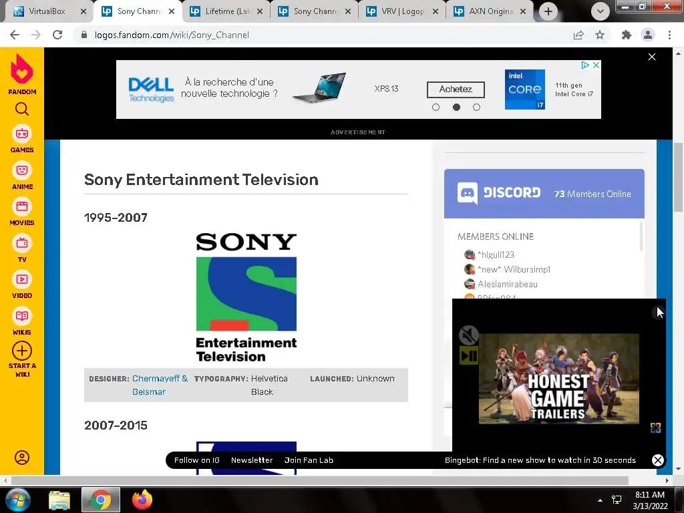
Task: Click the Start a Wiki plus icon
Action: 22,351
